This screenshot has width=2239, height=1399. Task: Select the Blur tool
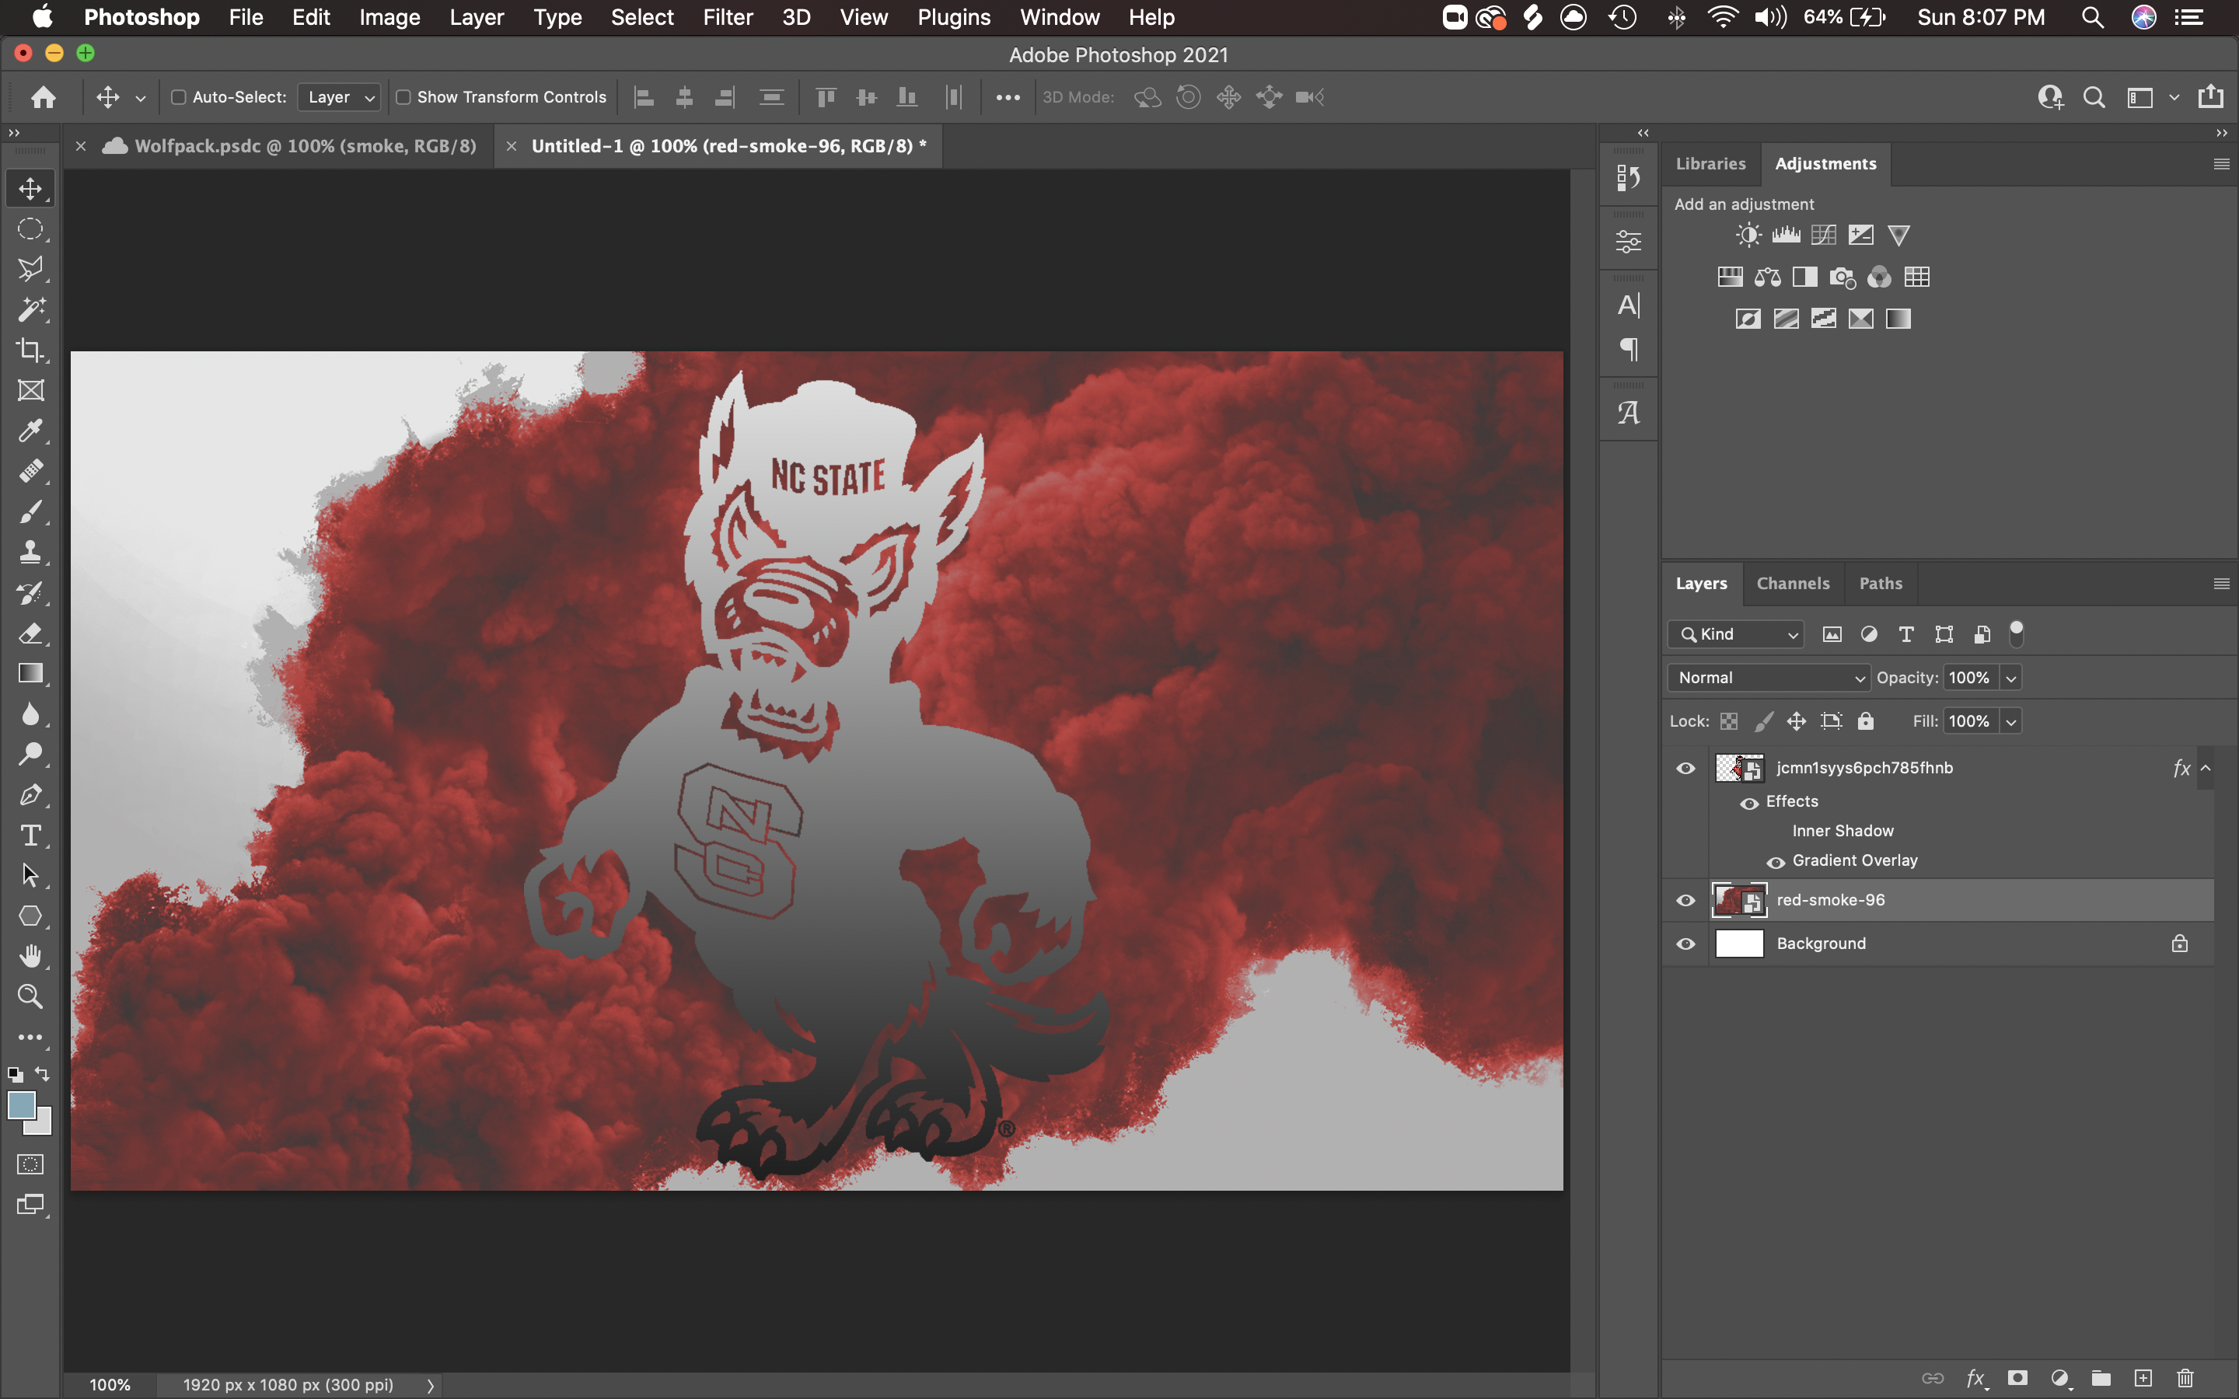(30, 713)
